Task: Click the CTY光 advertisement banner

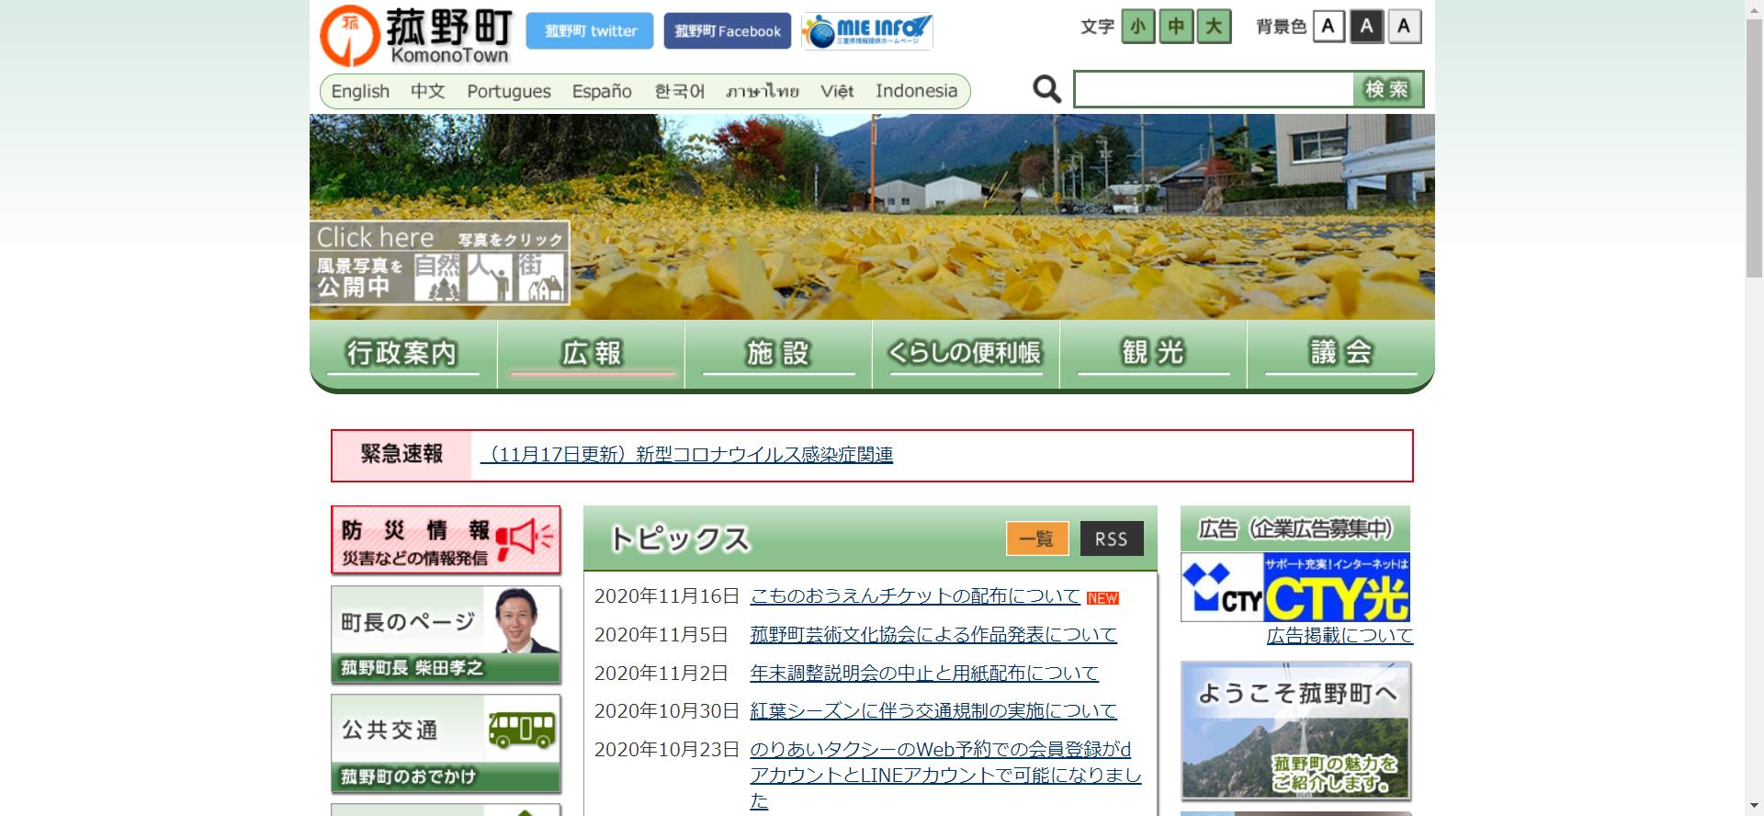Action: click(x=1295, y=587)
